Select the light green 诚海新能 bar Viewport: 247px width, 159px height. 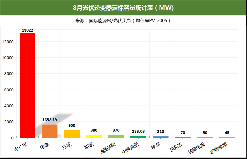coord(116,136)
